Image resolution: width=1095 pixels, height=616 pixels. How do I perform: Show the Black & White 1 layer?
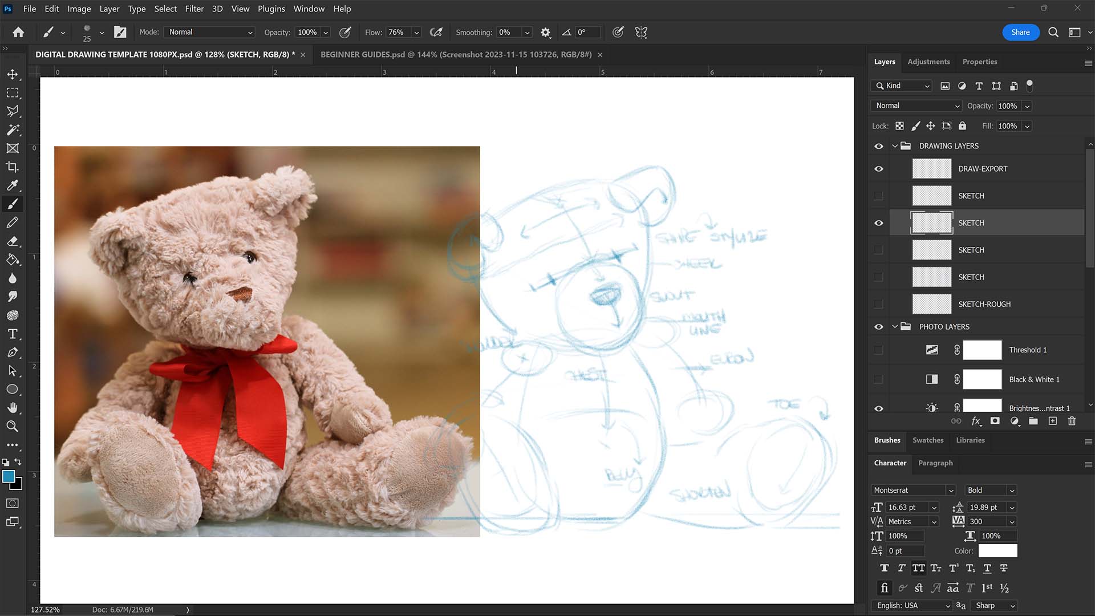(878, 379)
